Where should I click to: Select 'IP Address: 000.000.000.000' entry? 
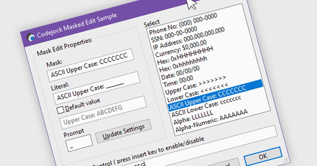point(189,39)
